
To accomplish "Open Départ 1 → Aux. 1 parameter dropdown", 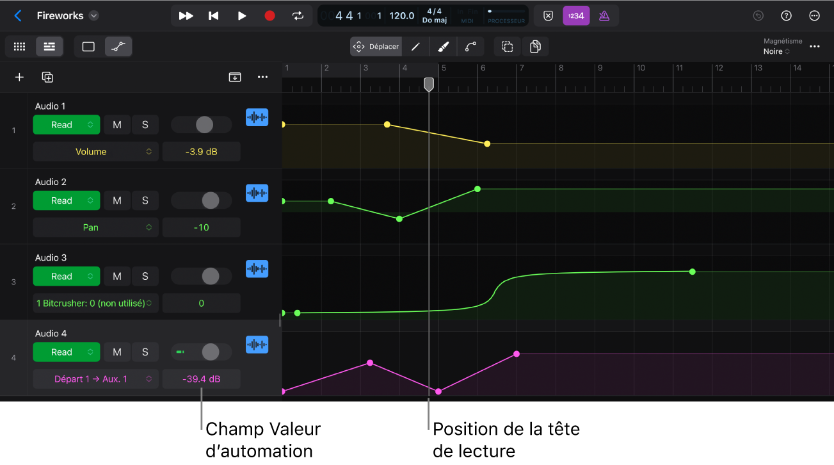I will (x=95, y=379).
